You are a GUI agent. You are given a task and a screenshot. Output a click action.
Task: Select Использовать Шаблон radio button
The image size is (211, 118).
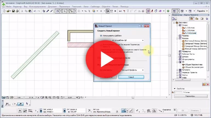[x=101, y=36]
